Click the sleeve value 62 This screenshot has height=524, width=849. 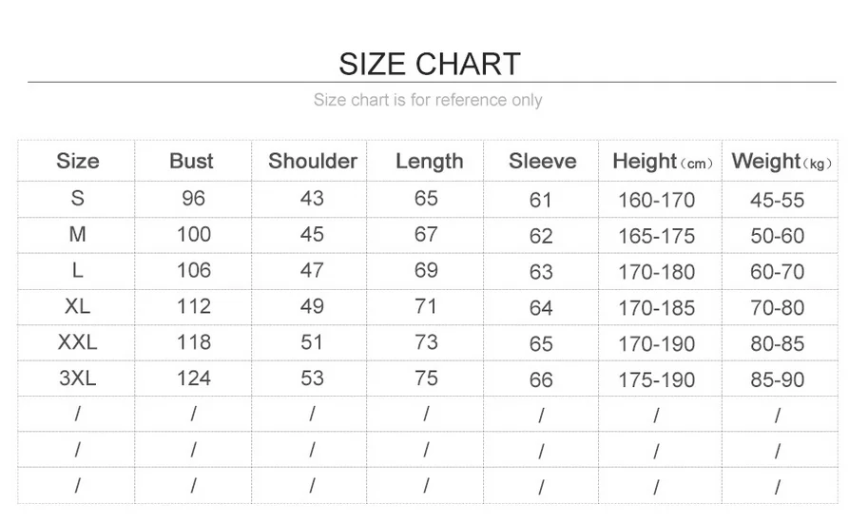pyautogui.click(x=541, y=236)
